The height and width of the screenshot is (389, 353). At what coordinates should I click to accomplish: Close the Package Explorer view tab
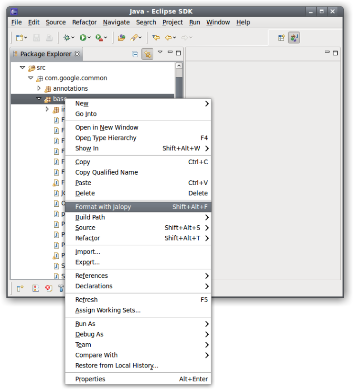(x=77, y=54)
